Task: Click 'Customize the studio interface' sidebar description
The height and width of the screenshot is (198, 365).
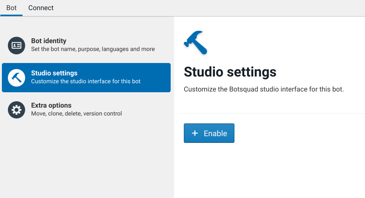Action: point(86,81)
